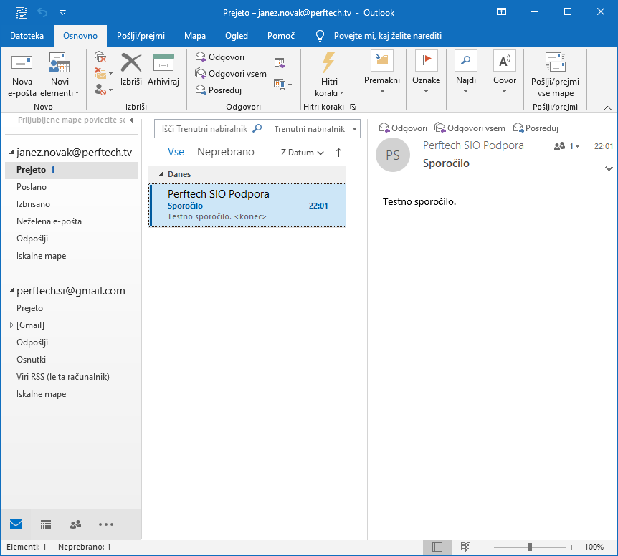Switch to Calendar view in navigation bar
The image size is (618, 556).
(x=46, y=524)
